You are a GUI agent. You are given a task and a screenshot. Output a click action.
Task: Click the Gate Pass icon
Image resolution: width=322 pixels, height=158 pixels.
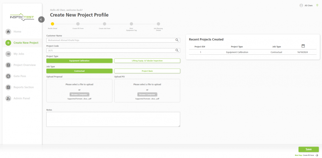[x=8, y=76]
